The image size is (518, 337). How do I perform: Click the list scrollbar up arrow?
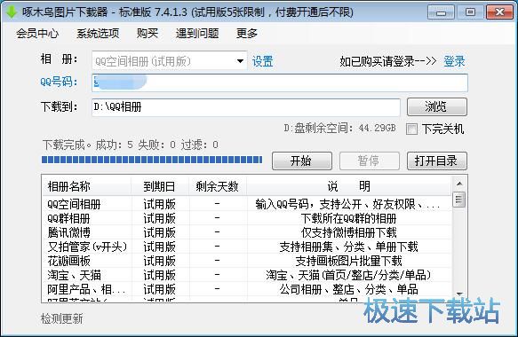(458, 184)
